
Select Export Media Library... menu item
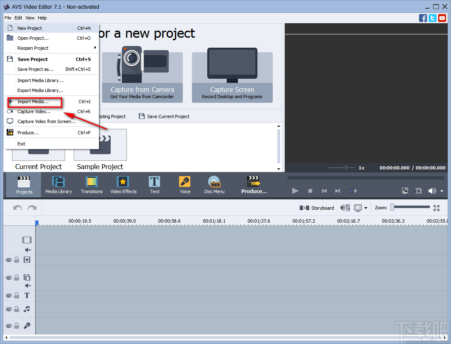point(51,90)
